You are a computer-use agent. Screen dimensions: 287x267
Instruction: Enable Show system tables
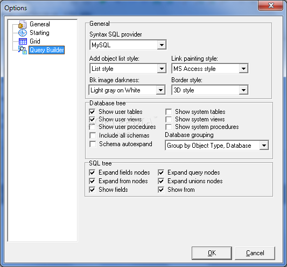click(169, 112)
